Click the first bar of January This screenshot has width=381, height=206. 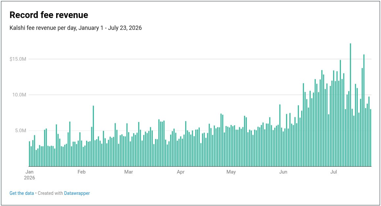click(x=30, y=154)
